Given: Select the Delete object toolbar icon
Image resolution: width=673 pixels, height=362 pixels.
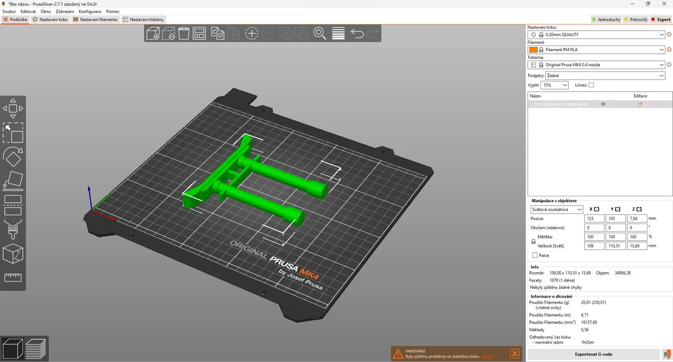Looking at the screenshot, I should [168, 34].
